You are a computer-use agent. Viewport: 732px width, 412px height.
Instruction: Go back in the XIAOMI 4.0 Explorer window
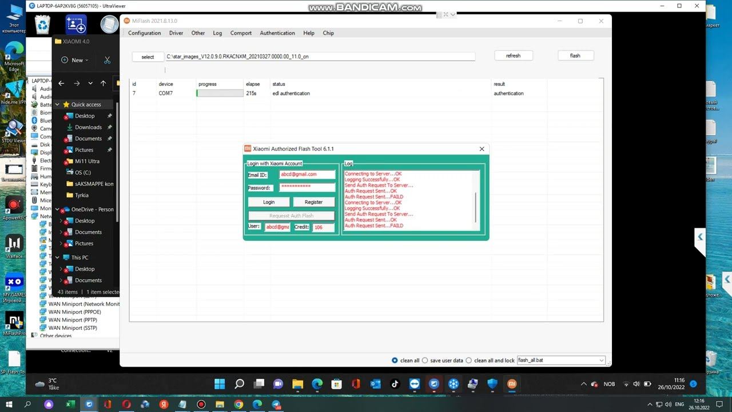61,83
